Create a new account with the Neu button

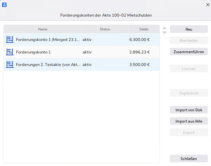pyautogui.click(x=189, y=29)
